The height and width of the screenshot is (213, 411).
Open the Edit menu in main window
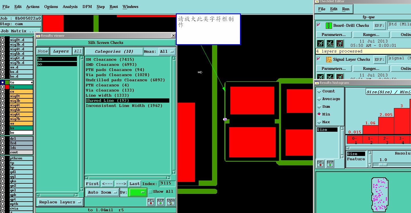18,7
